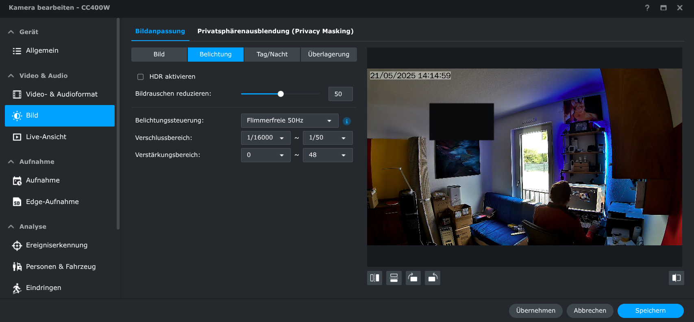Viewport: 694px width, 322px height.
Task: Open the maximum gain dropdown showing 48
Action: click(327, 155)
